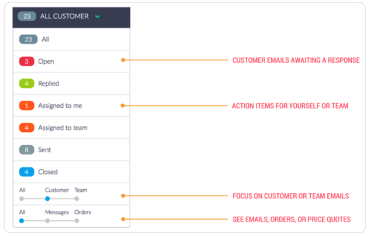Switch bottom slider to Messages
Viewport: 370px width, 236px height.
[47, 221]
